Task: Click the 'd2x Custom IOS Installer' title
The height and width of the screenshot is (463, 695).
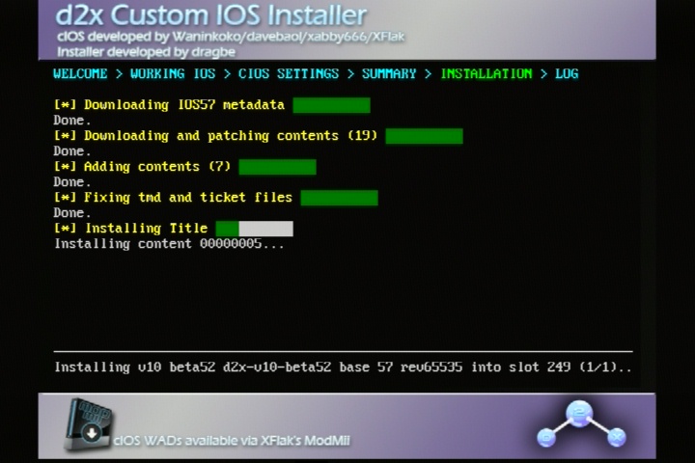Action: pos(211,15)
